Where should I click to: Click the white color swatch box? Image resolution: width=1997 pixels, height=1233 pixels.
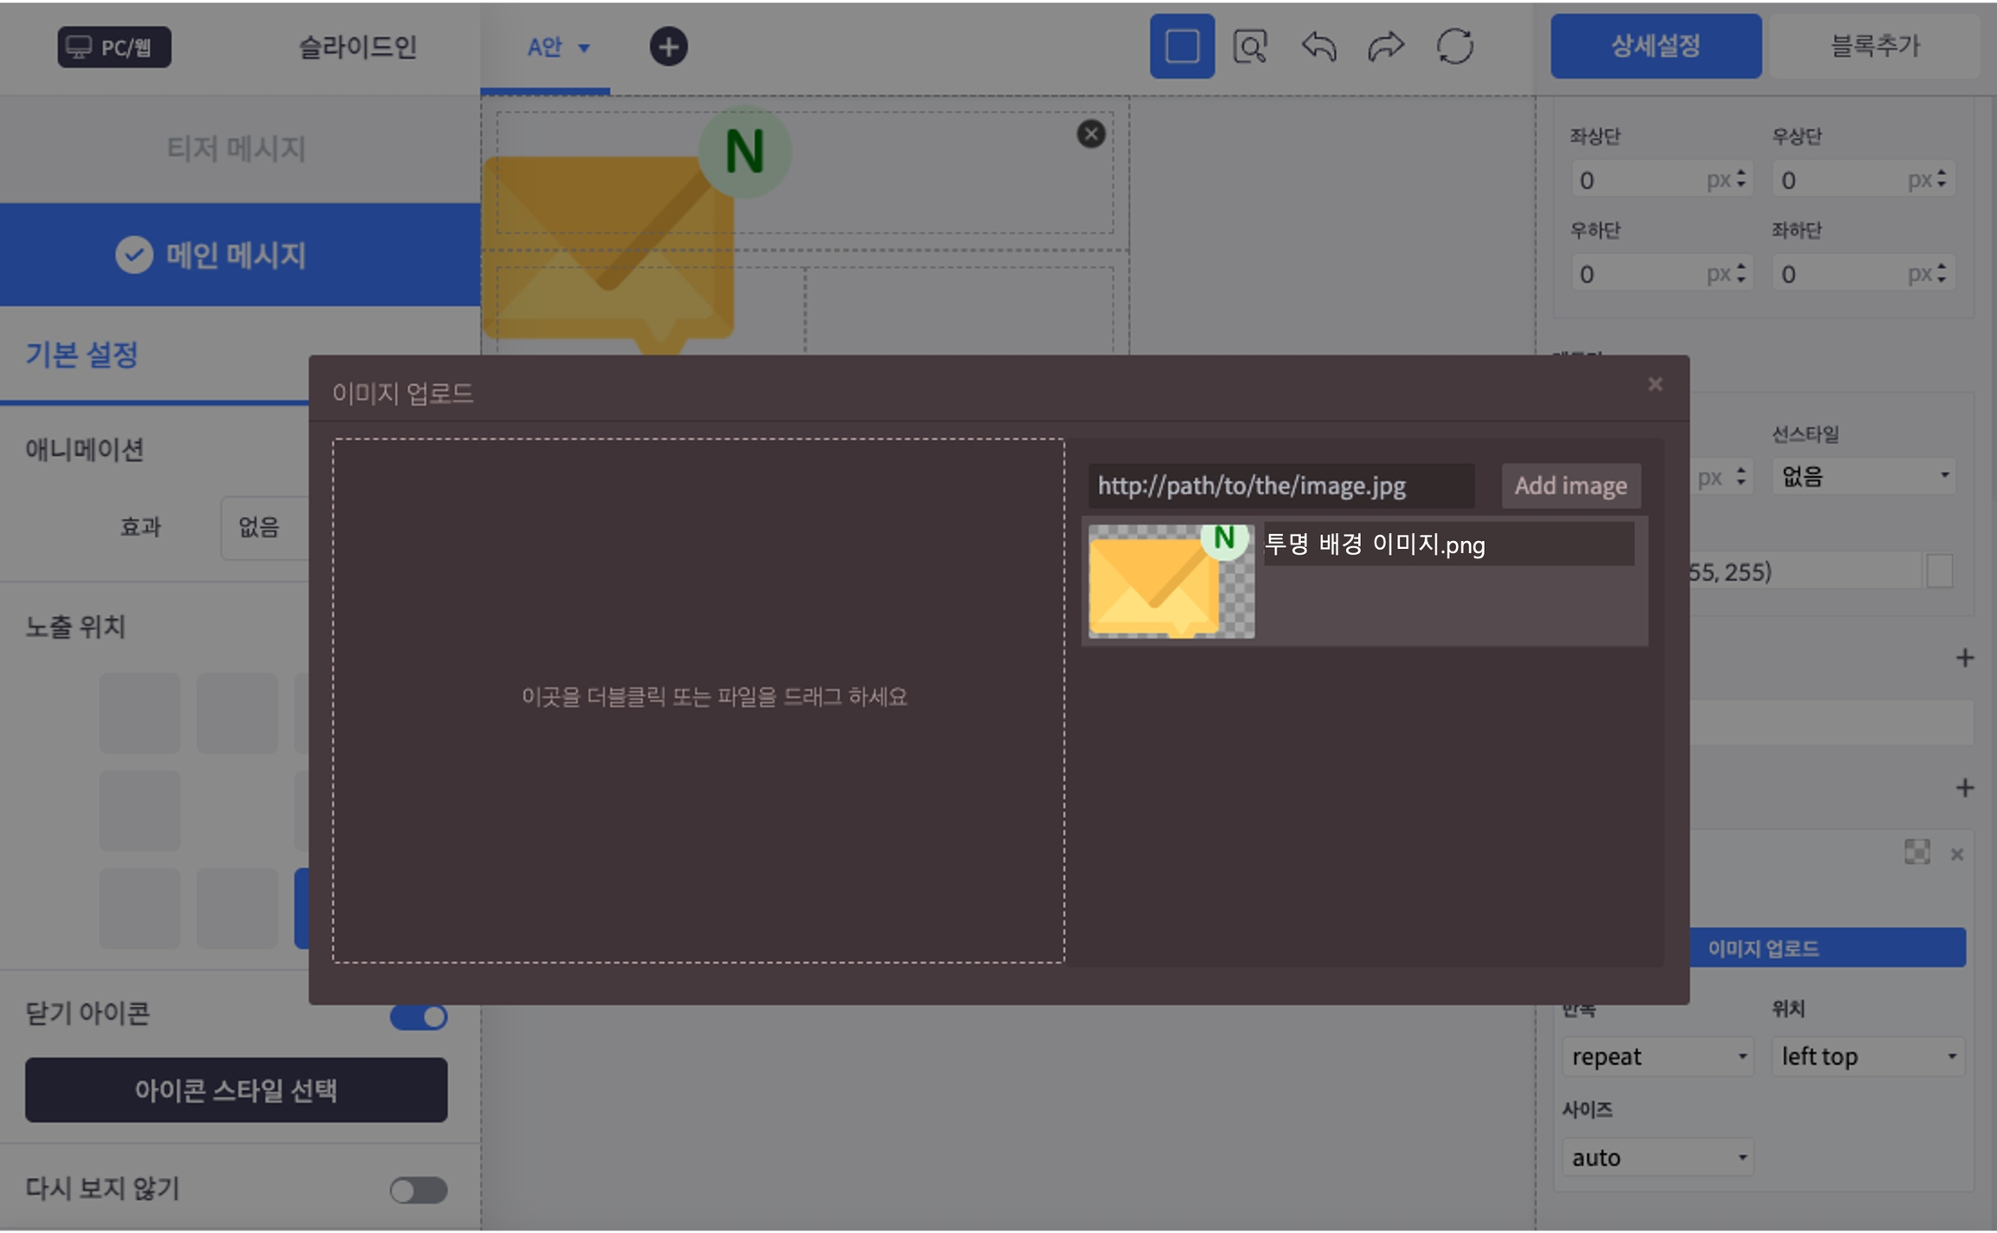tap(1940, 571)
